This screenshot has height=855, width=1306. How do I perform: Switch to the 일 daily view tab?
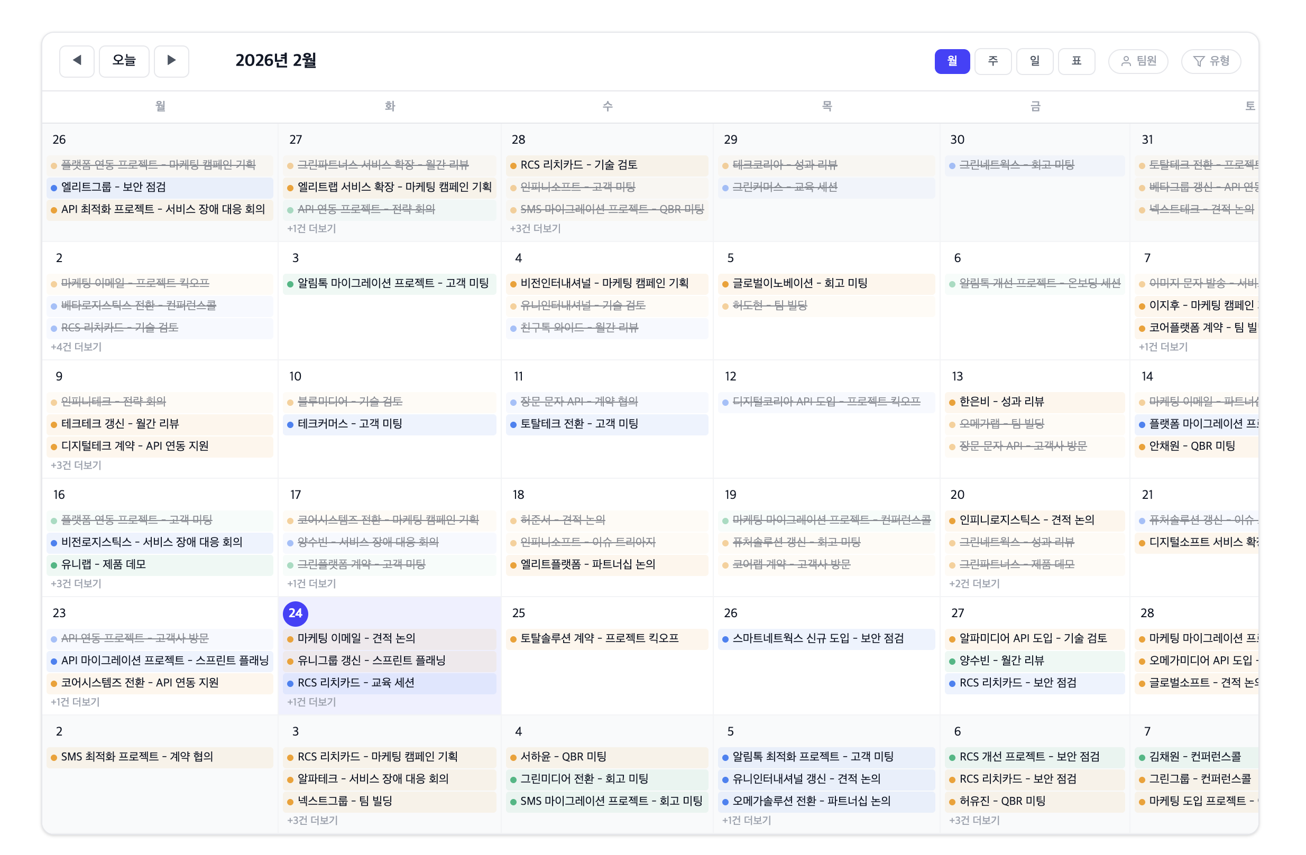(1035, 61)
